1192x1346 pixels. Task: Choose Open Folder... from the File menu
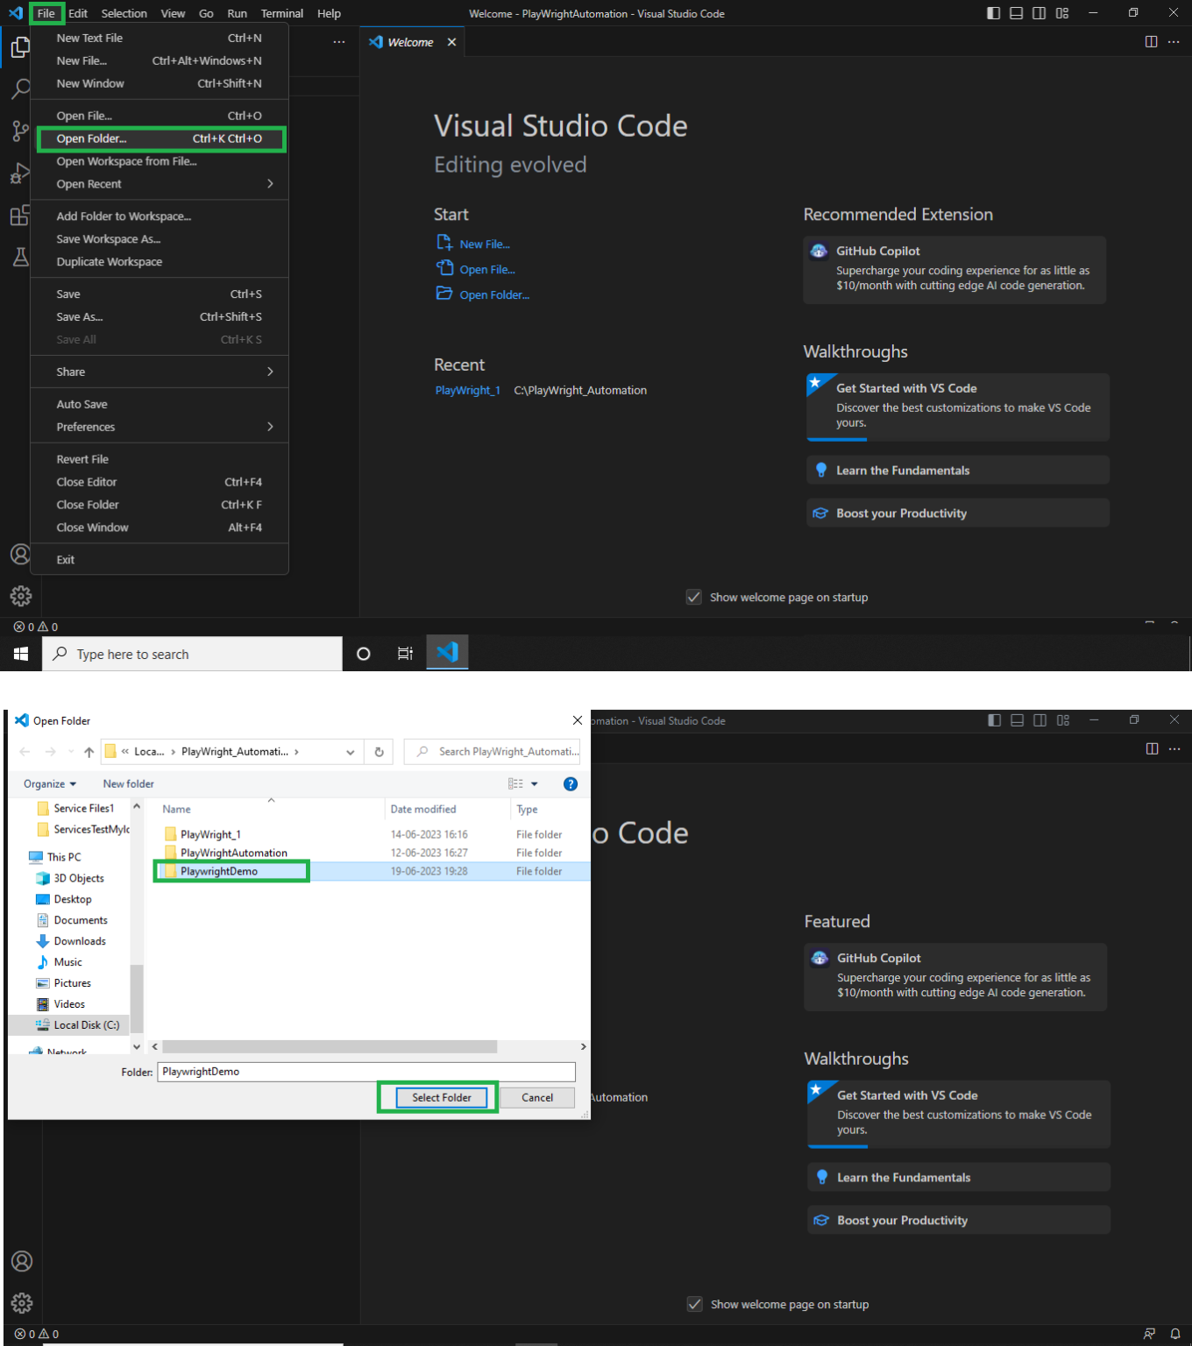160,138
